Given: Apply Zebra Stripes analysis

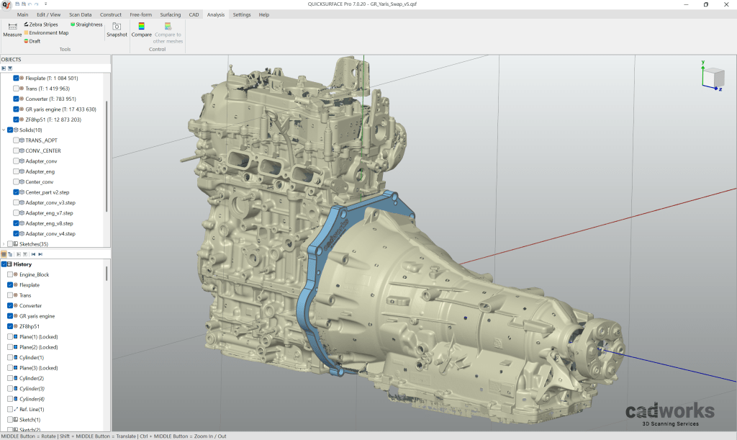Looking at the screenshot, I should (43, 24).
